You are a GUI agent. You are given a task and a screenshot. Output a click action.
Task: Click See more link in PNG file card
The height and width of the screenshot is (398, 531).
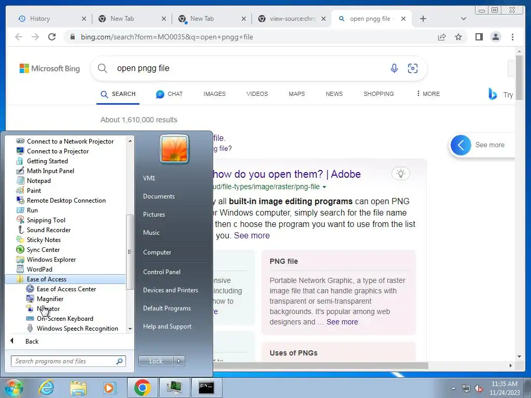click(342, 322)
